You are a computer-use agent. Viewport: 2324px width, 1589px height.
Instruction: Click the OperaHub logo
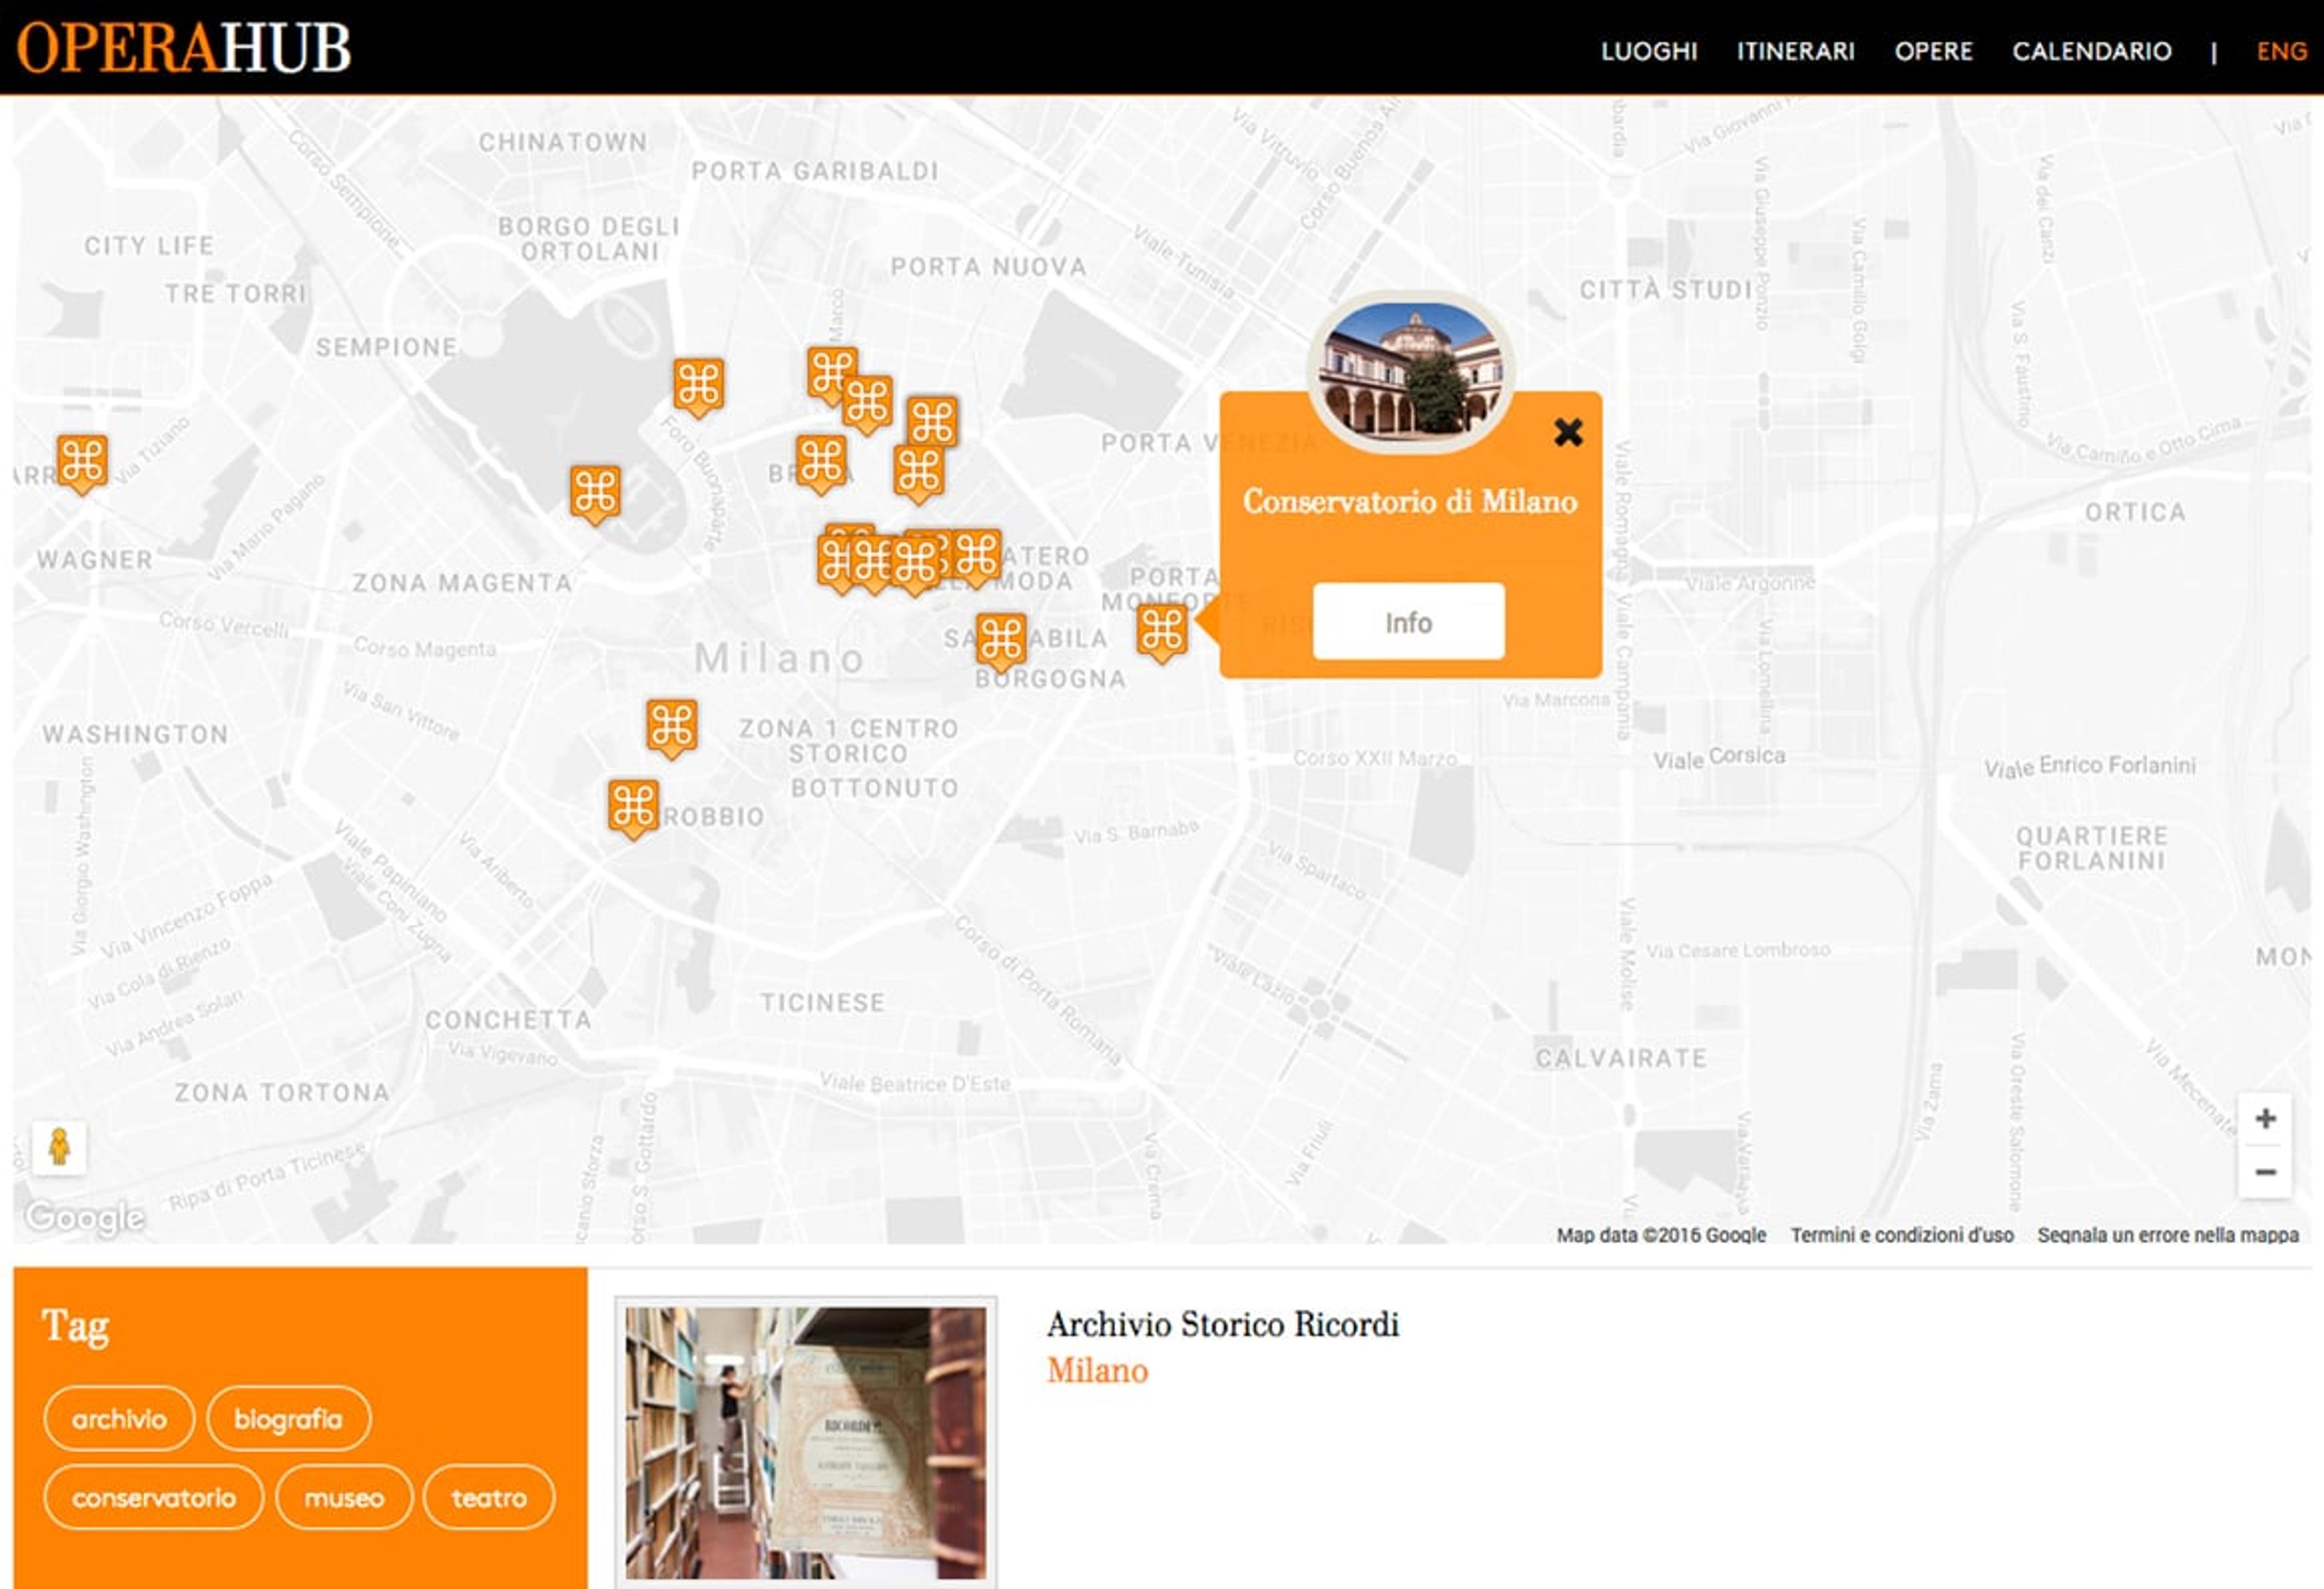184,48
